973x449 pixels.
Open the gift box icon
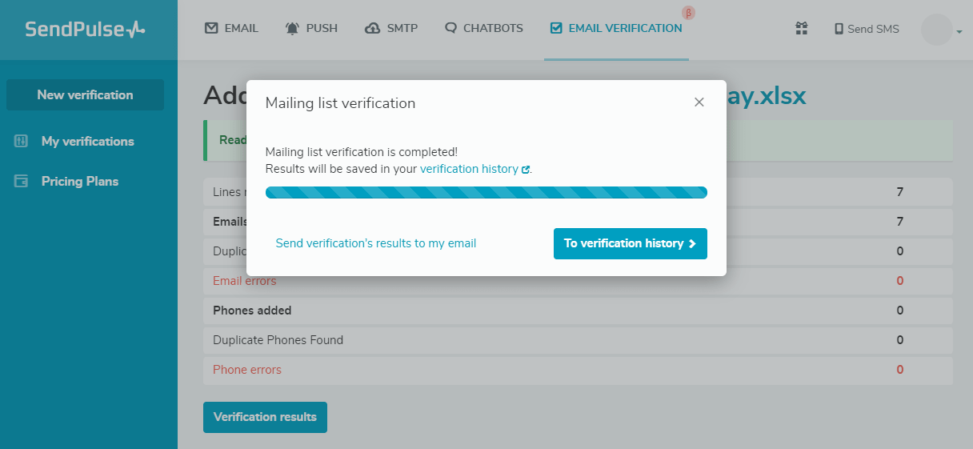[801, 29]
